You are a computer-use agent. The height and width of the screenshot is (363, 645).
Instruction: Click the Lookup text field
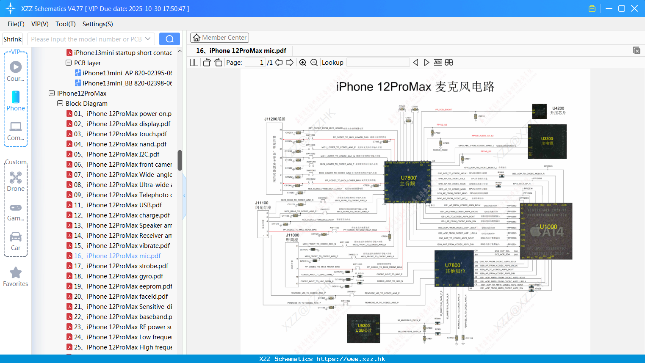pyautogui.click(x=378, y=62)
